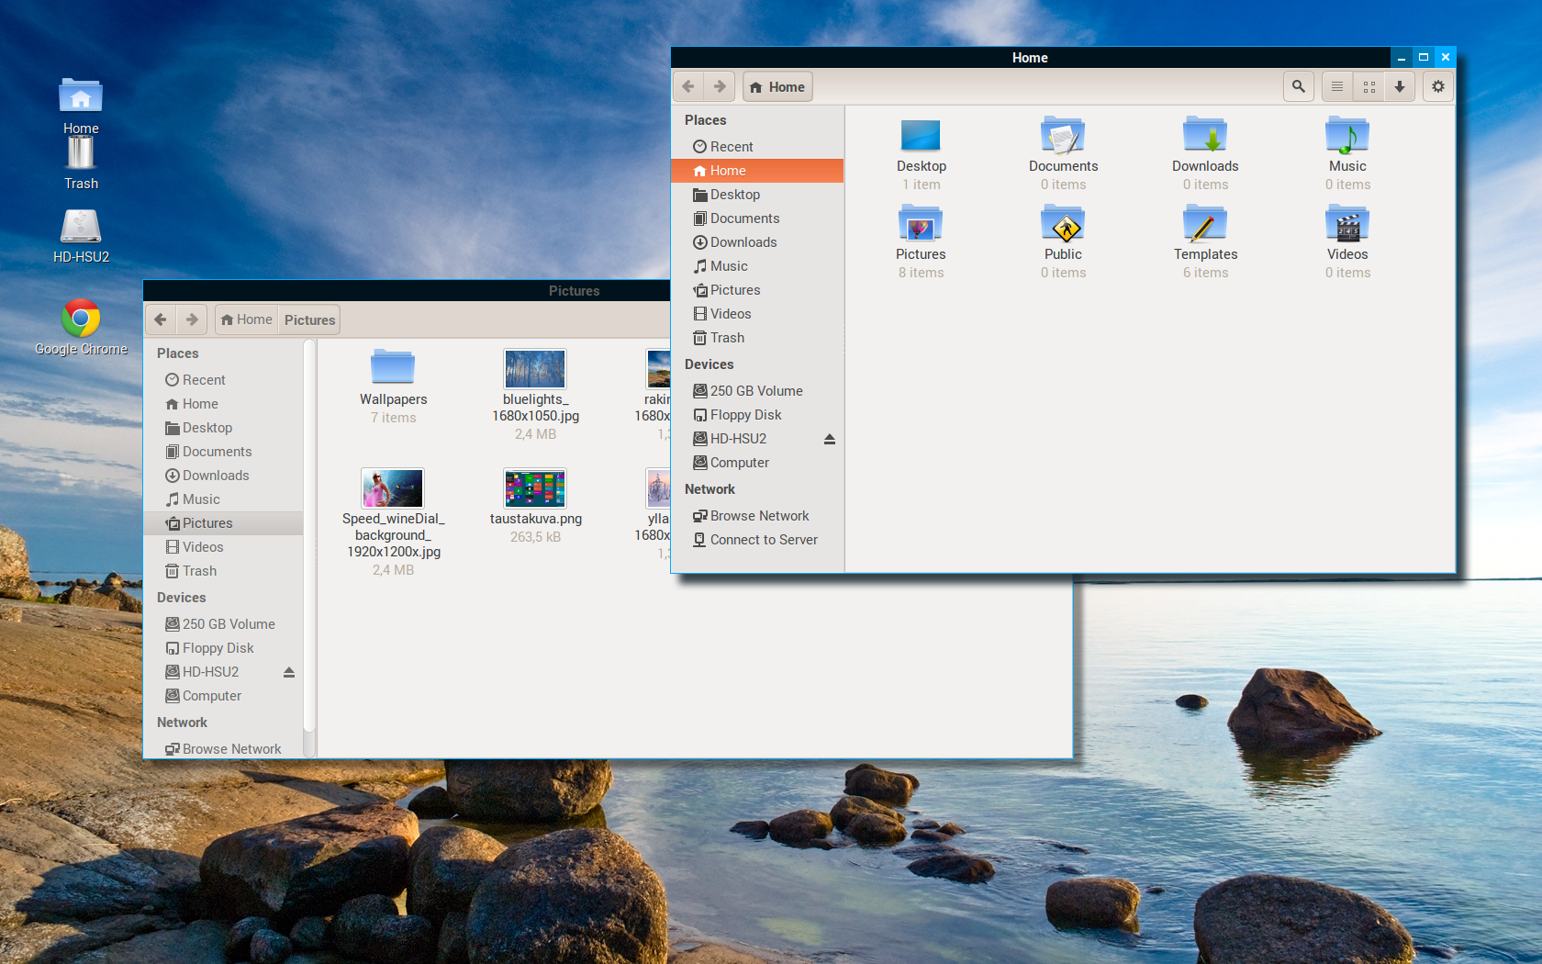Select the Wallpapers folder in Pictures window
Screen dimensions: 1542x964
[x=393, y=368]
